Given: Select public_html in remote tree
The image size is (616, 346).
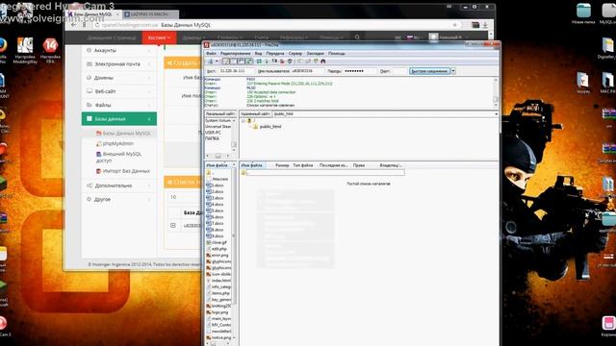Looking at the screenshot, I should tap(270, 127).
